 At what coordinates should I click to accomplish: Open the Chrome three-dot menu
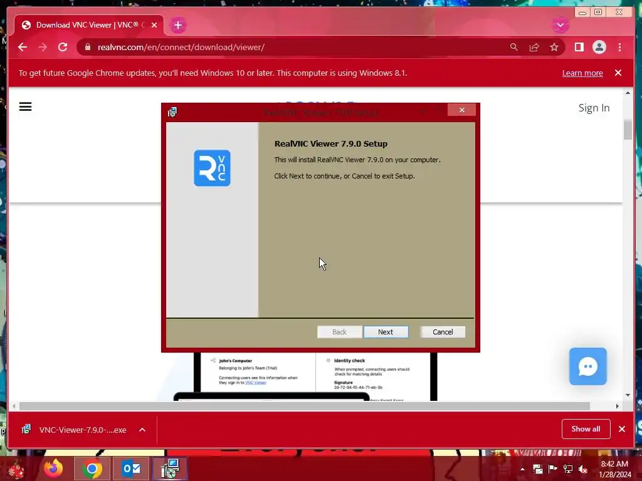point(619,47)
